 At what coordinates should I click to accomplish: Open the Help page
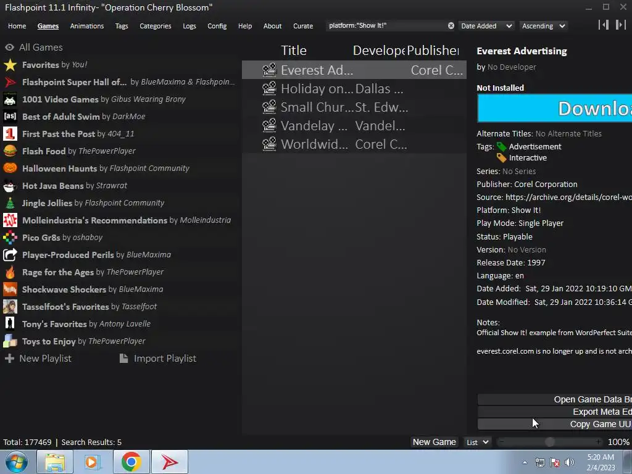[244, 26]
